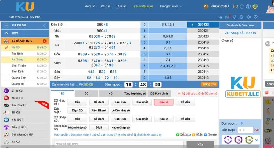274x148 pixels.
Task: Open the mail inbox icon
Action: coord(227,17)
